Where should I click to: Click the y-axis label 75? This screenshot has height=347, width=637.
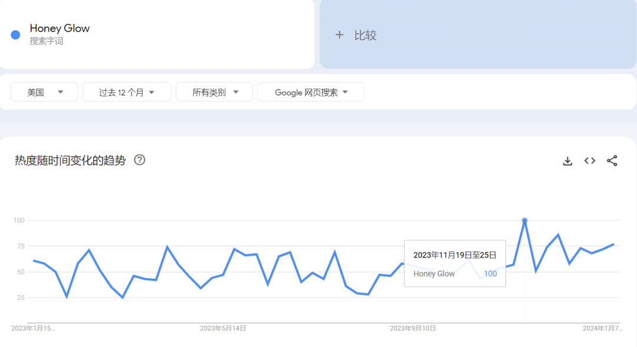20,246
